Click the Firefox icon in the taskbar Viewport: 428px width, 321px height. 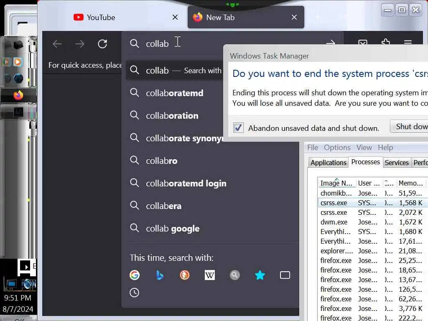pyautogui.click(x=18, y=95)
